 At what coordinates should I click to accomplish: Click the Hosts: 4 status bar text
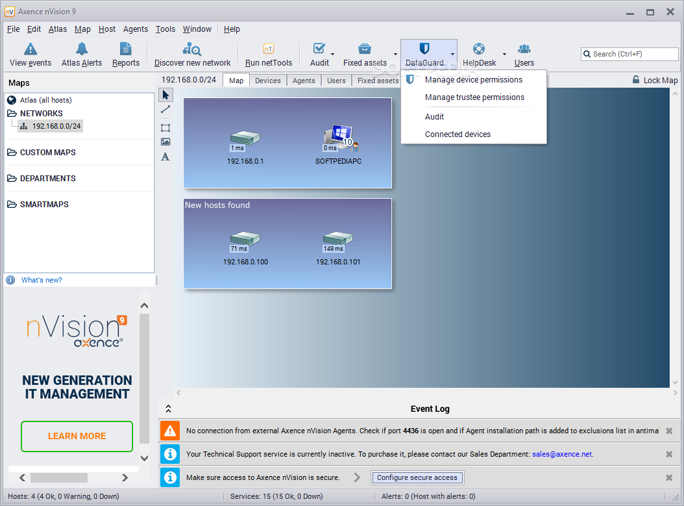point(63,496)
